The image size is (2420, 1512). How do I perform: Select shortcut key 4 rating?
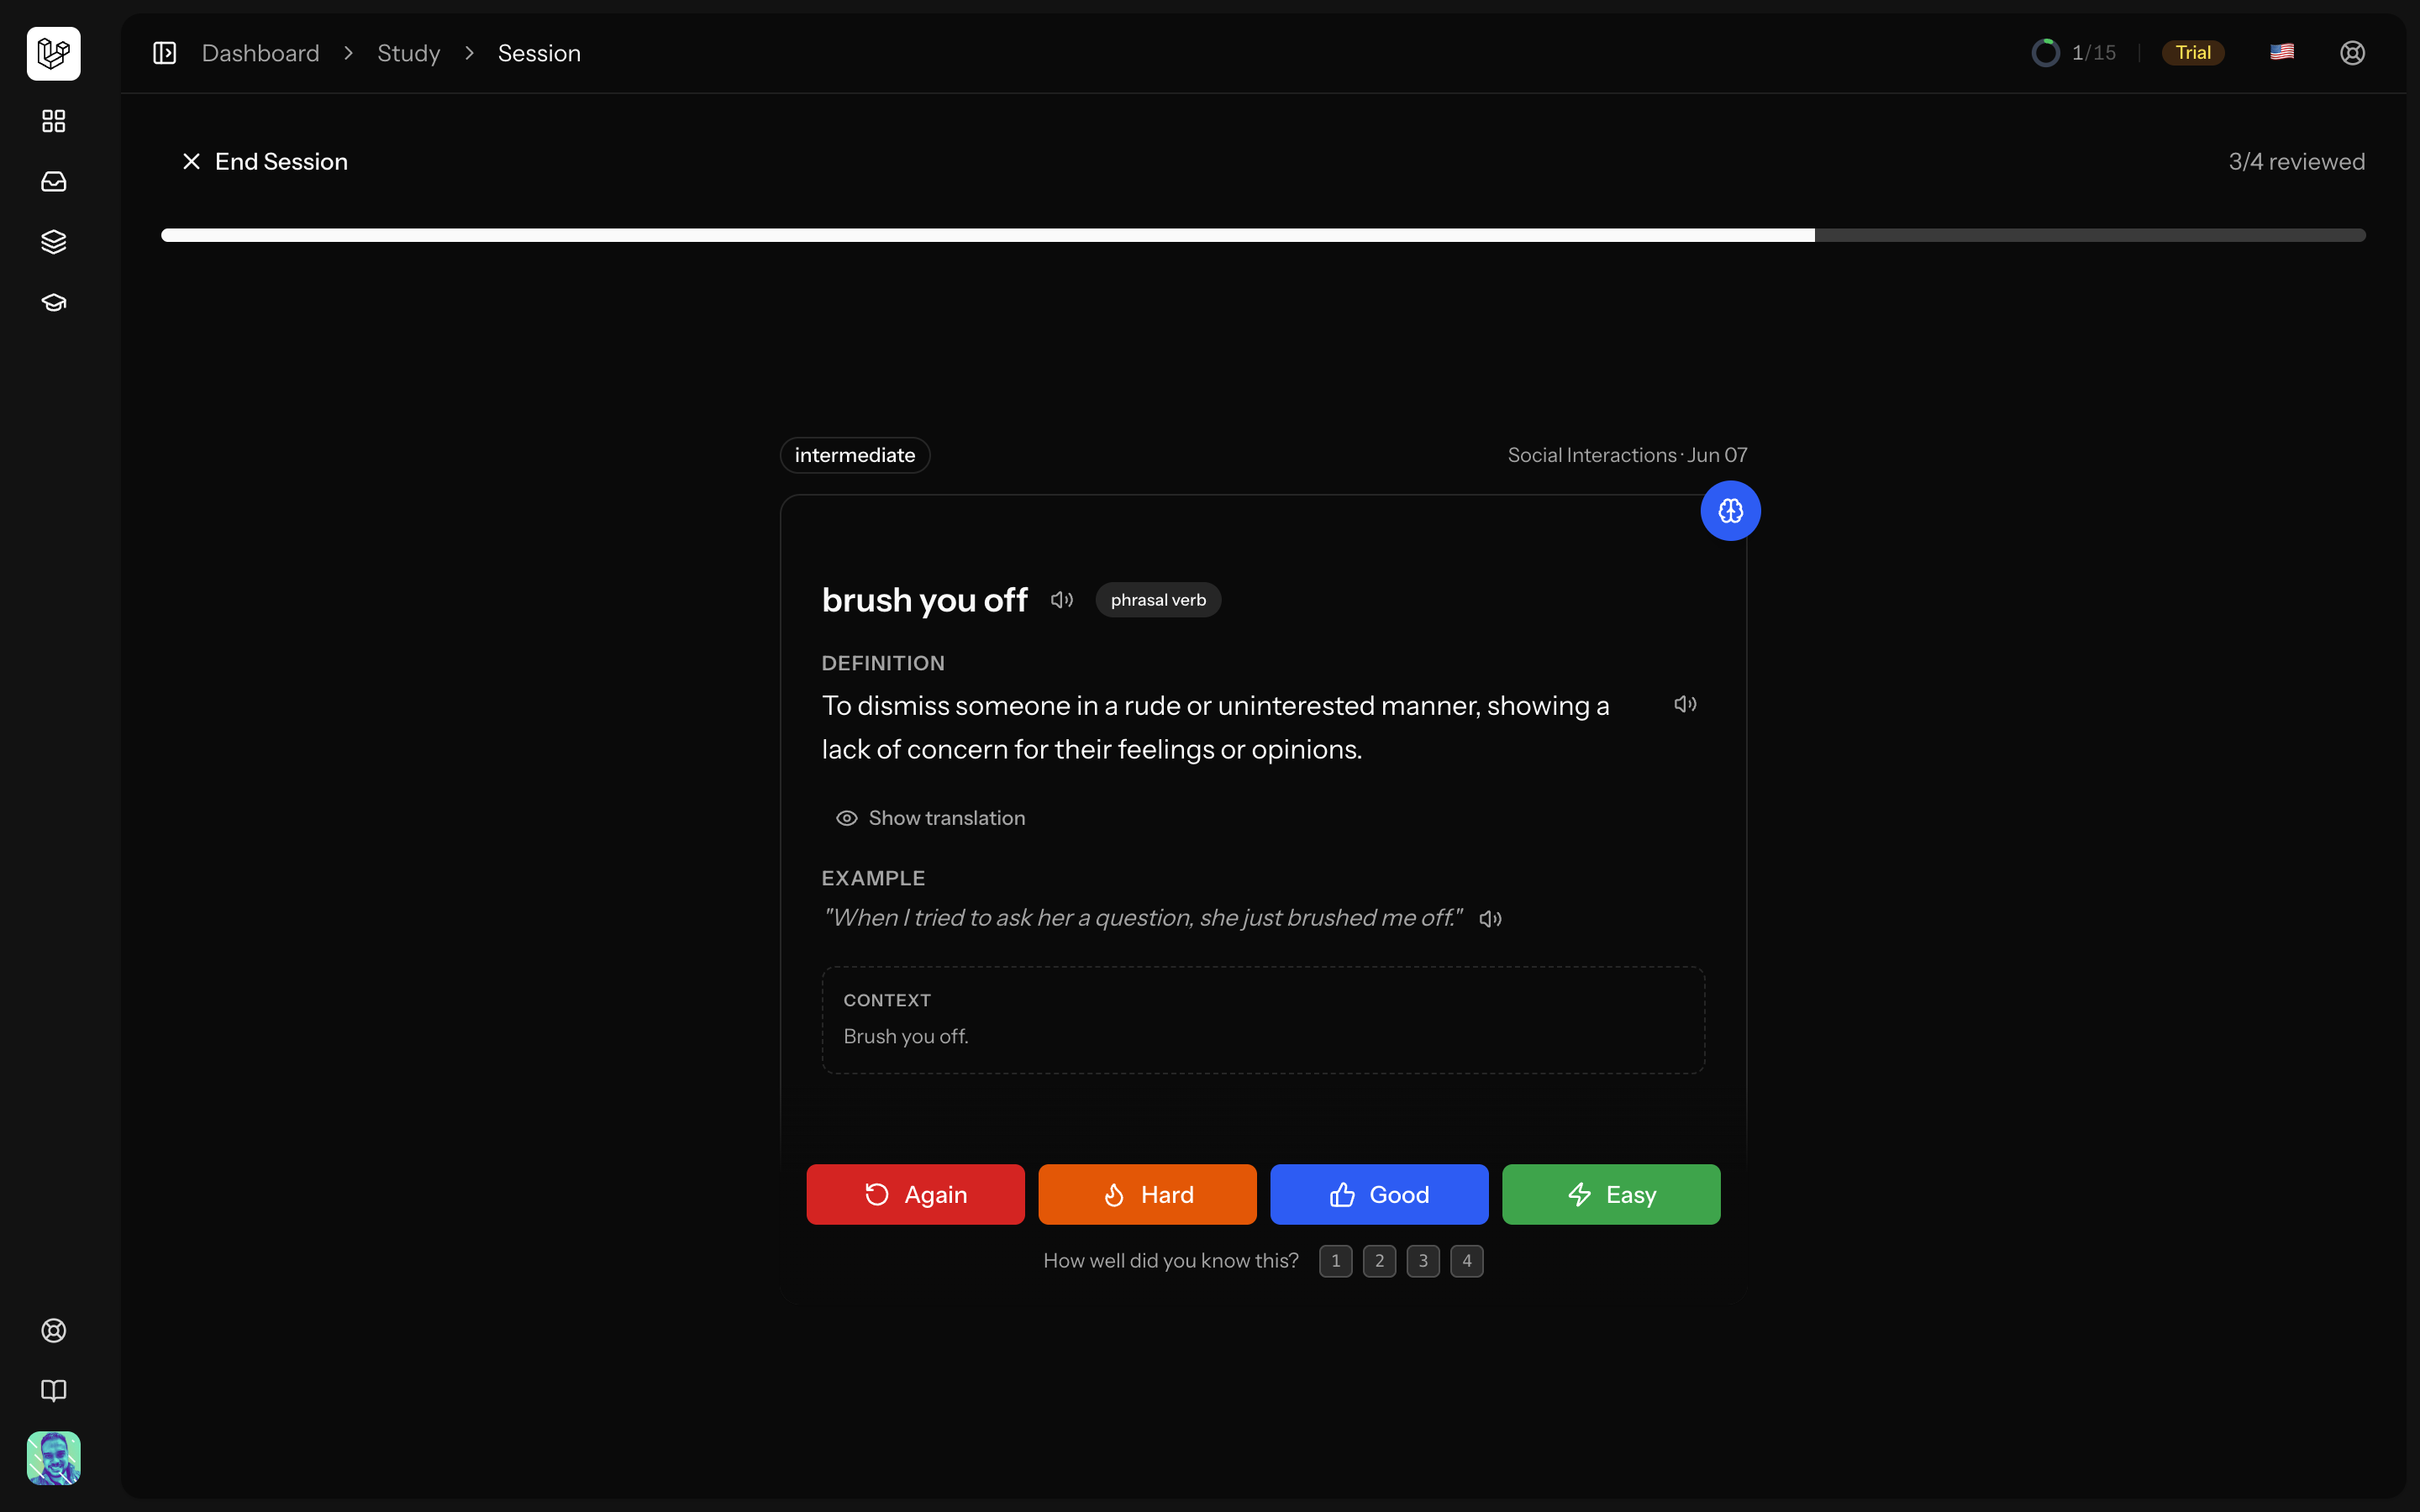coord(1467,1261)
